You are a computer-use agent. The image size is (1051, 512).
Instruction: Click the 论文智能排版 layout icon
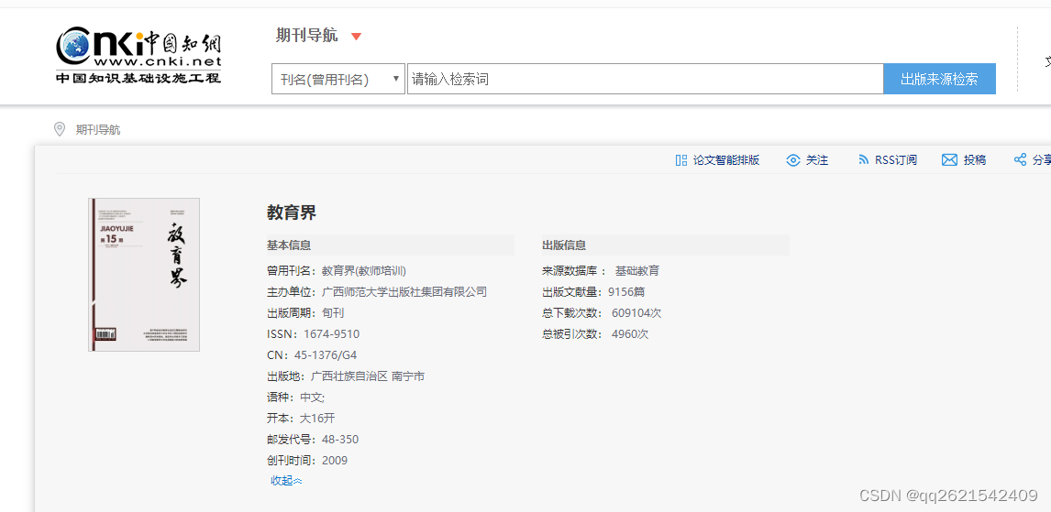681,160
